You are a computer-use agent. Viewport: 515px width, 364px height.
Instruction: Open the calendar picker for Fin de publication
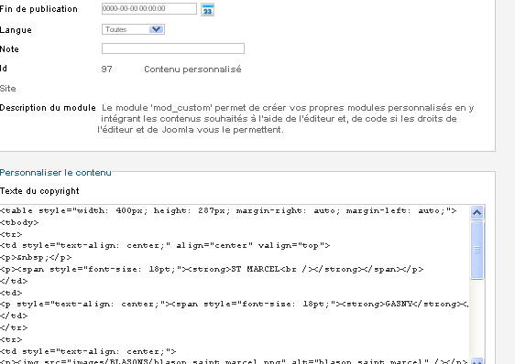[x=207, y=10]
